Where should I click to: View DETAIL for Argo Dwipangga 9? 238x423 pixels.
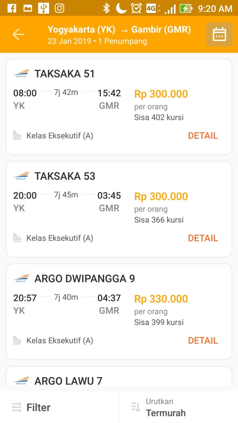(203, 340)
